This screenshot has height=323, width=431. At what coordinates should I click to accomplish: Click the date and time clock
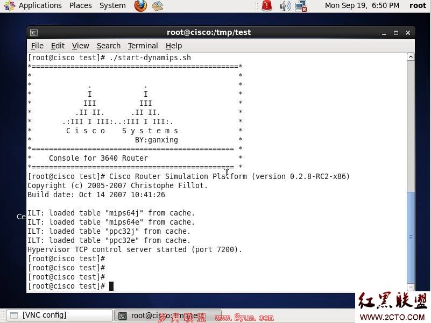(x=362, y=5)
